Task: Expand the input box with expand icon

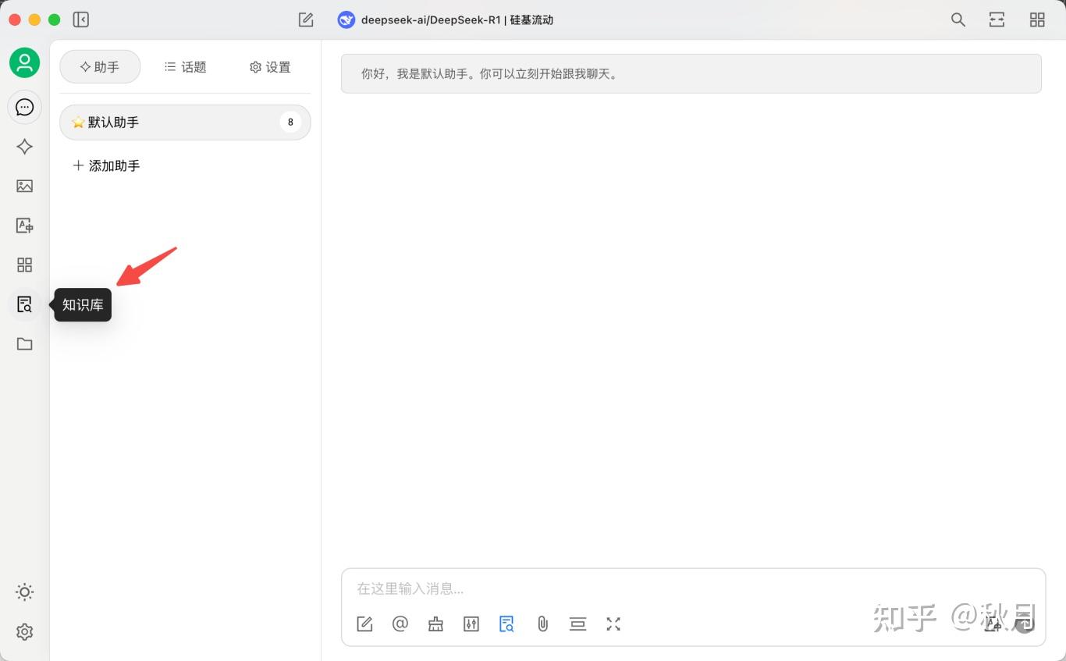Action: point(613,624)
